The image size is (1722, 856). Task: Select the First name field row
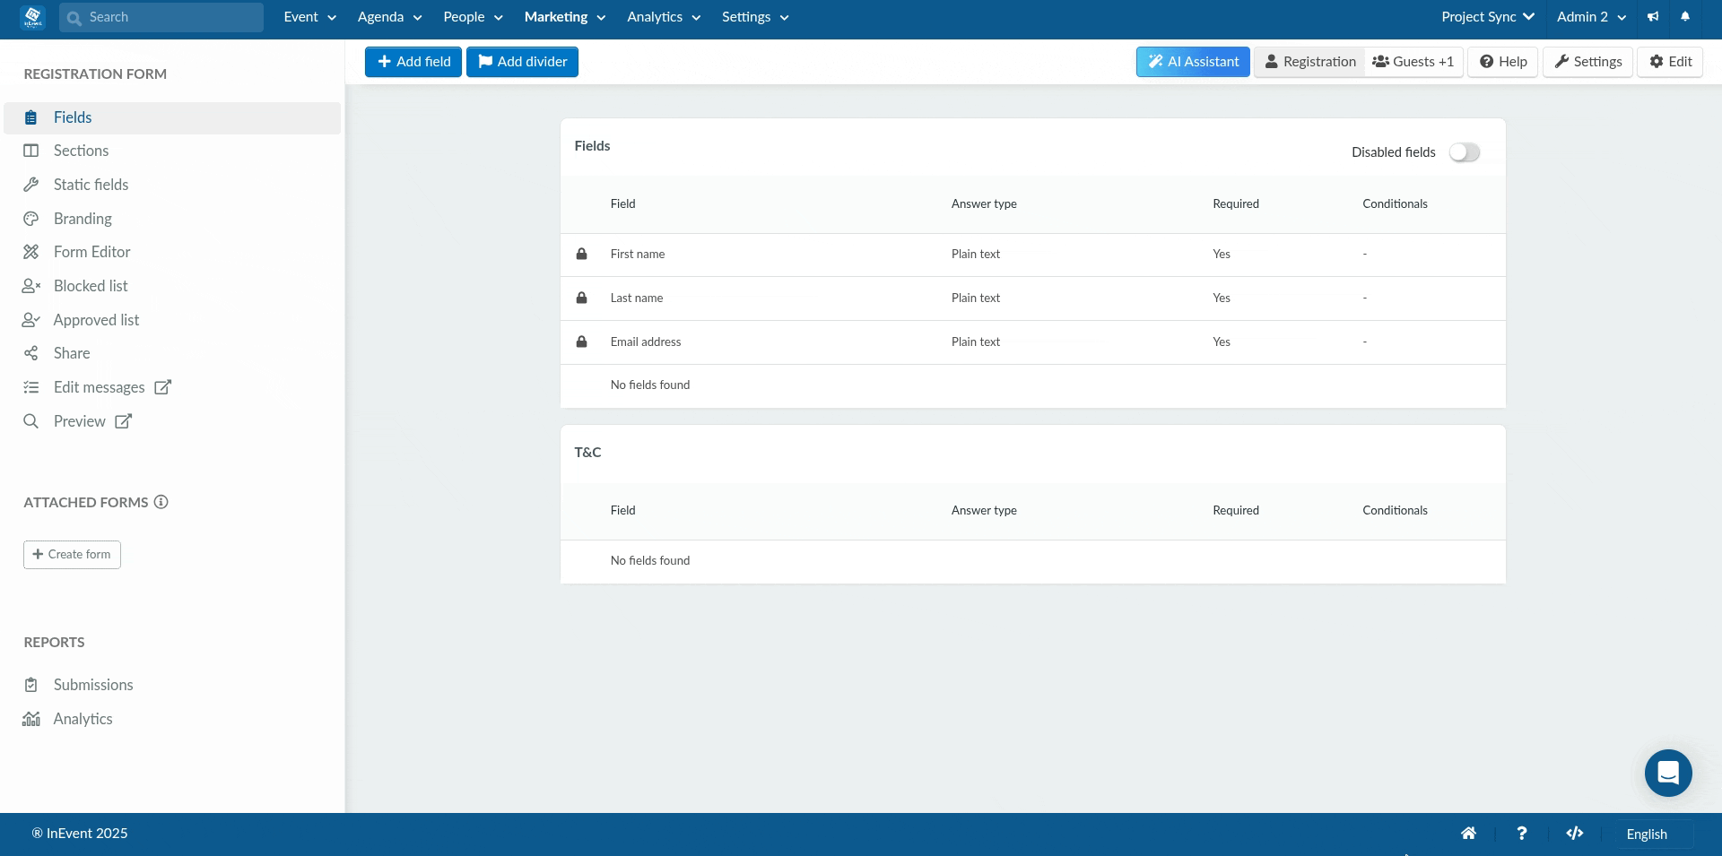1033,255
